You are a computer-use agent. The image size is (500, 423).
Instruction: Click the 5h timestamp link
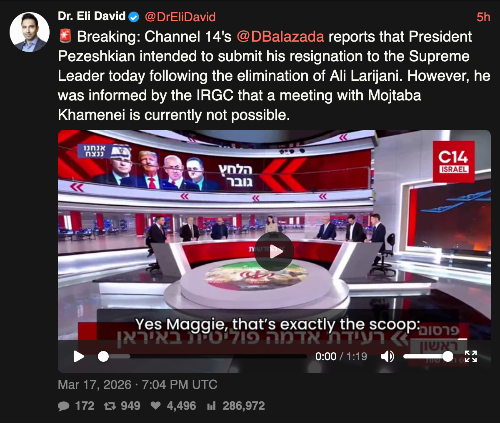(x=483, y=17)
